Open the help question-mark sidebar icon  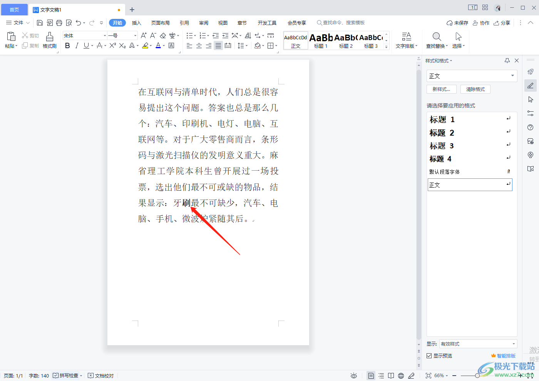tap(531, 128)
